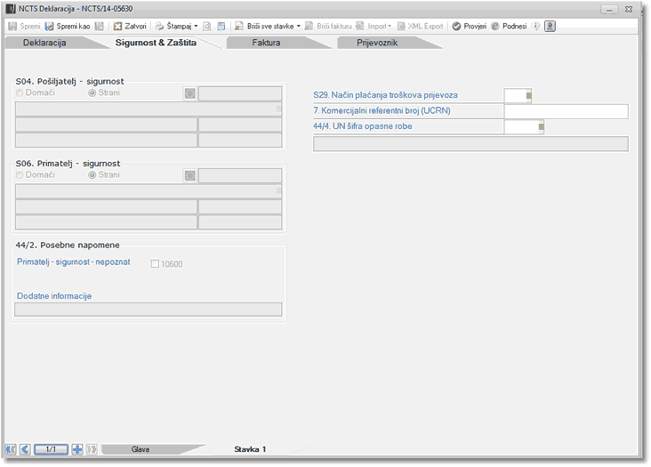Close the NCTS Deklaracija window

[629, 9]
